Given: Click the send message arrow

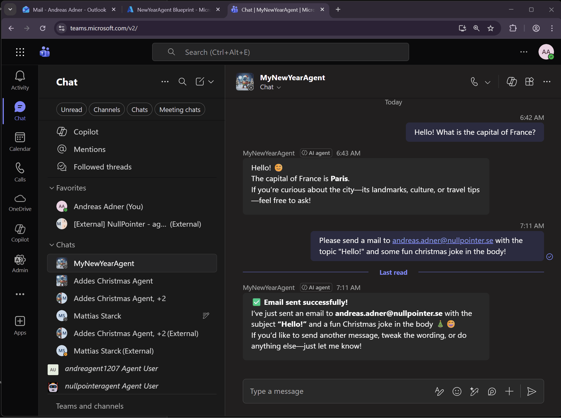Looking at the screenshot, I should coord(531,391).
